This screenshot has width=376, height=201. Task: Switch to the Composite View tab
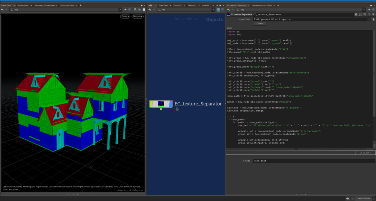(x=67, y=5)
